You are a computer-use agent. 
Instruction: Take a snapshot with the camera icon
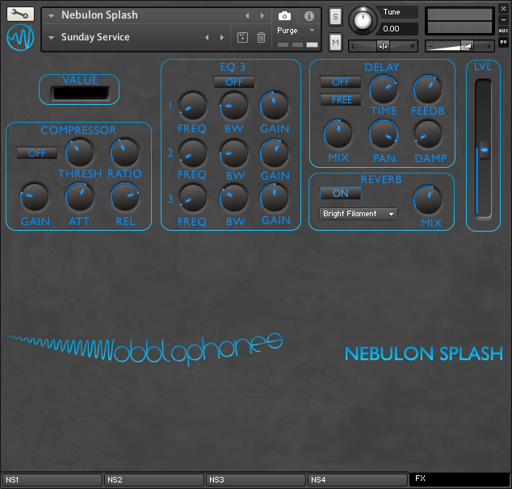click(284, 15)
